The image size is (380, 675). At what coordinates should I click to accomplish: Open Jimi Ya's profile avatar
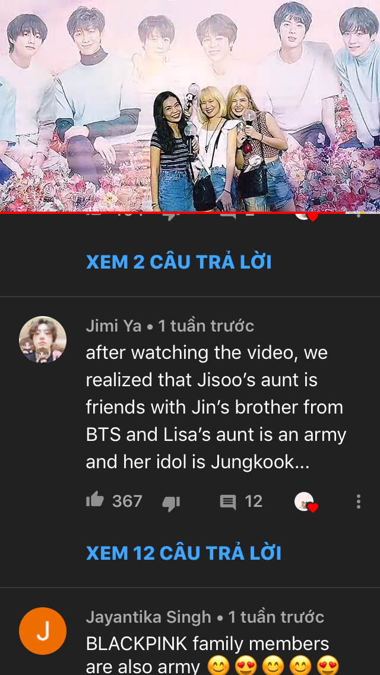tap(43, 340)
